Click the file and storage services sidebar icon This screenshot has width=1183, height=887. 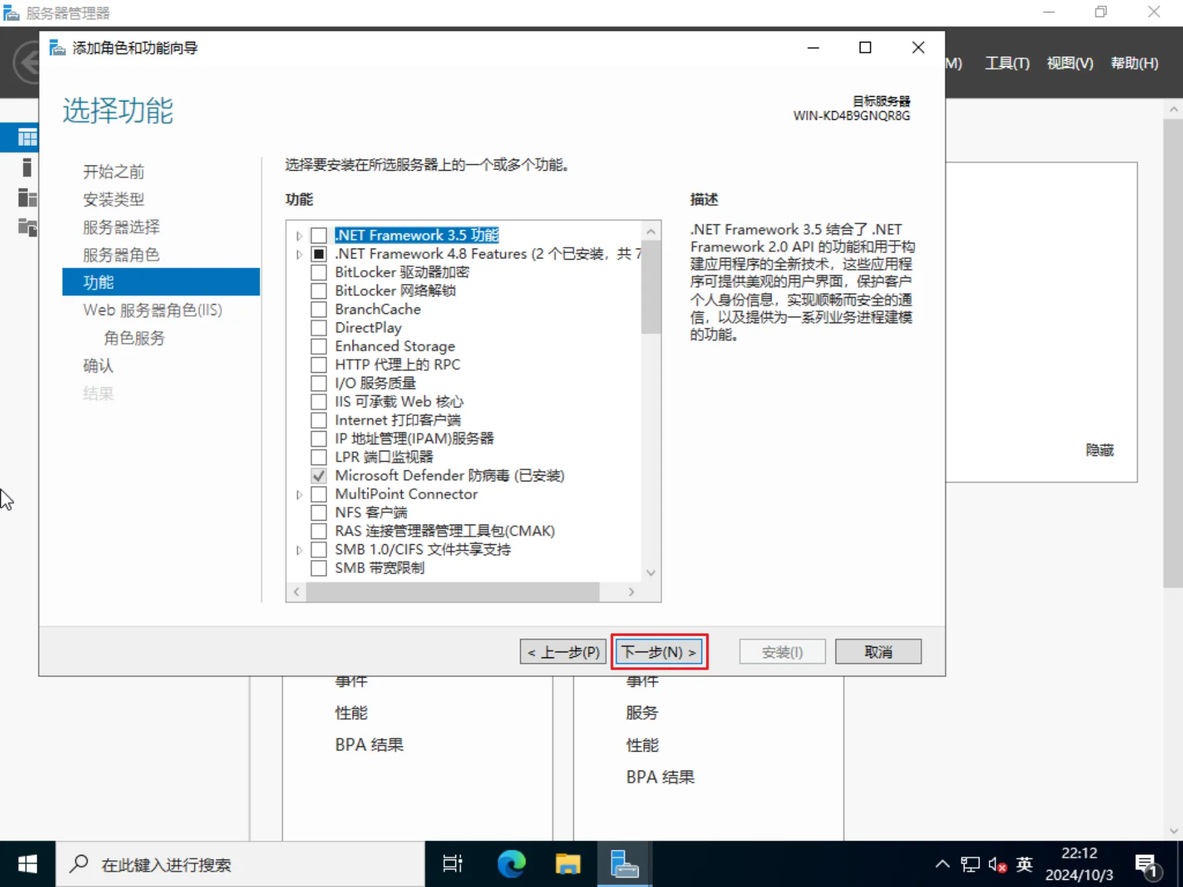click(27, 227)
